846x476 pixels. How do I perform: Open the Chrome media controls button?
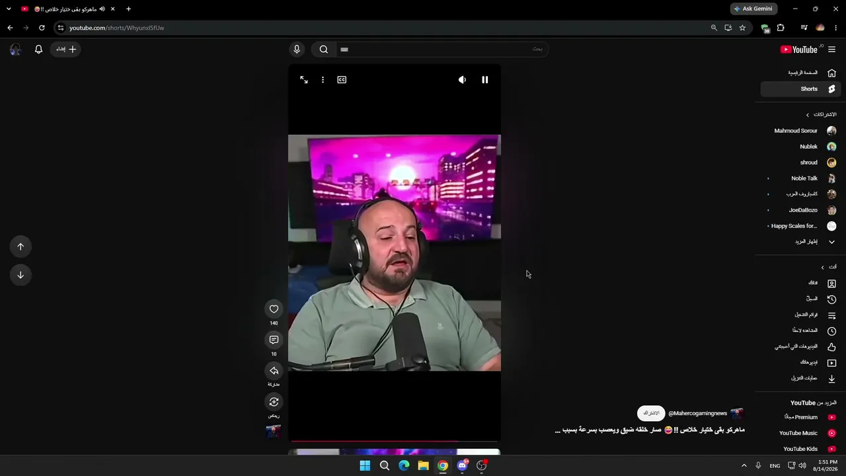[x=804, y=28]
